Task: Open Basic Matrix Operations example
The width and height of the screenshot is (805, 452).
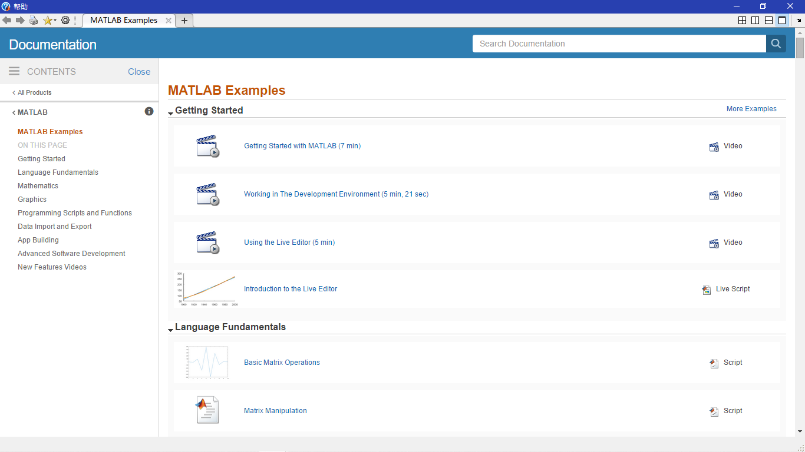Action: pyautogui.click(x=282, y=363)
